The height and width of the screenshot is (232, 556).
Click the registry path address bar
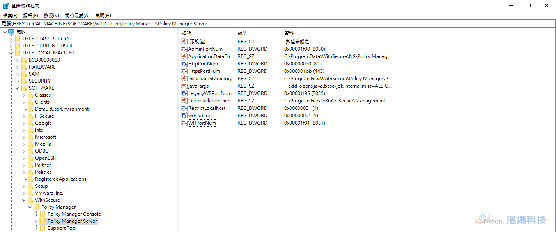(x=278, y=24)
